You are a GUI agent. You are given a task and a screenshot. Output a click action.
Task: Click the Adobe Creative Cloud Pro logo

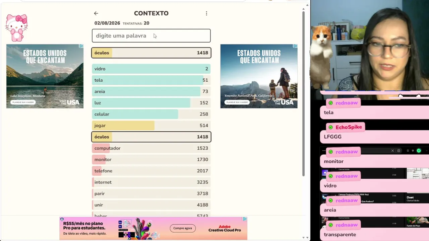pos(225,228)
